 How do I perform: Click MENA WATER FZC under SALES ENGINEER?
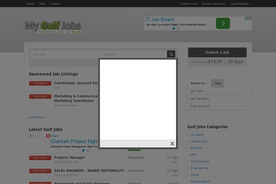(66, 175)
